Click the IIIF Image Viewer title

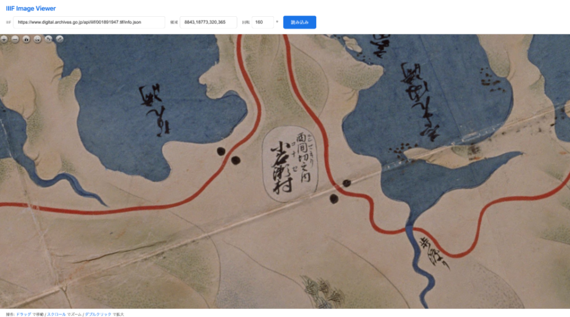tap(31, 9)
